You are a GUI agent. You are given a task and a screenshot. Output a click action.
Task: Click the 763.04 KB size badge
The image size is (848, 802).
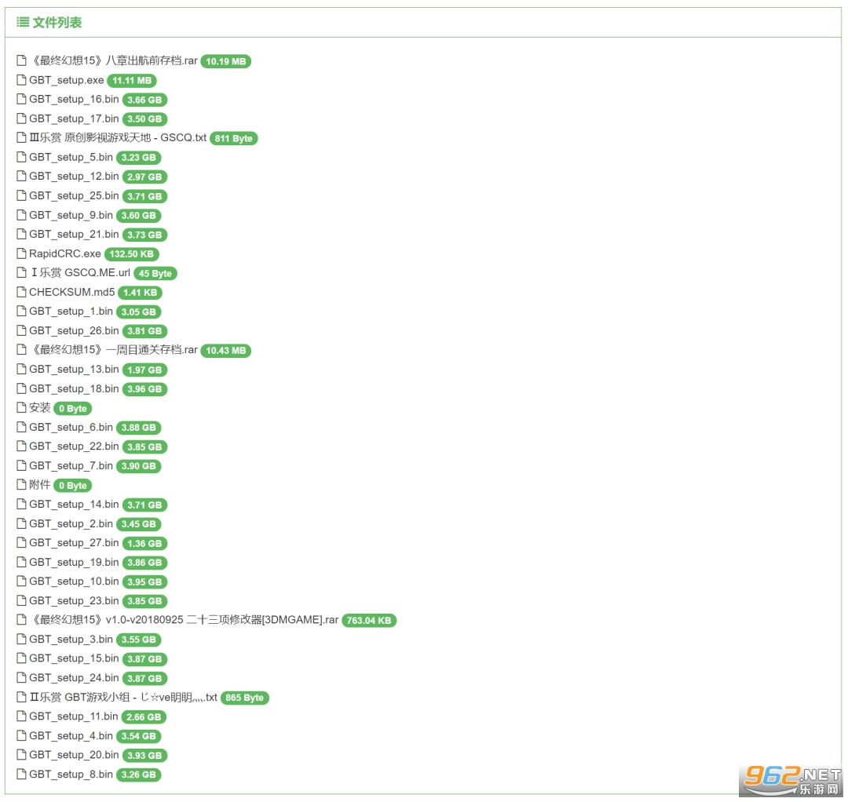pos(369,621)
